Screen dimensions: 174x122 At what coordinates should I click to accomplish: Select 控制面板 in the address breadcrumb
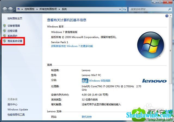coord(30,9)
